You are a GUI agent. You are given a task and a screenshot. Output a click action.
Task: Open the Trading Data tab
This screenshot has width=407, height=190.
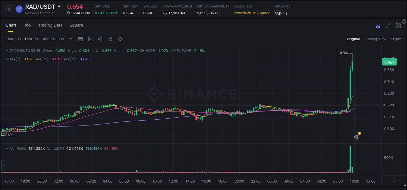[x=50, y=25]
